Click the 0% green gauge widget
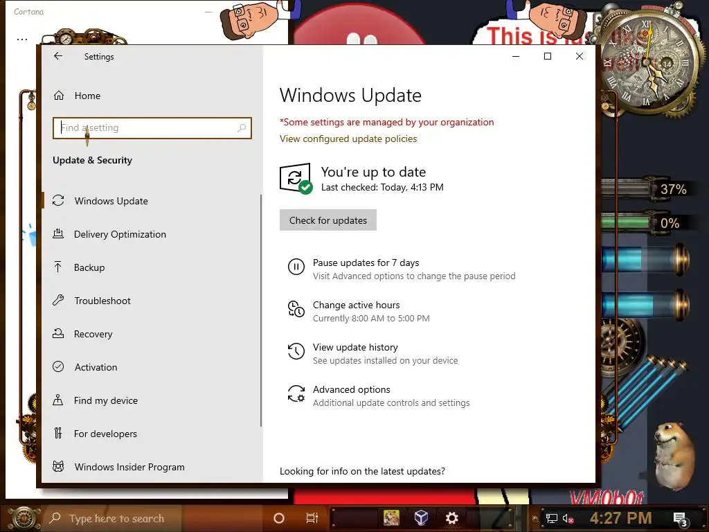The width and height of the screenshot is (709, 532). tap(647, 223)
